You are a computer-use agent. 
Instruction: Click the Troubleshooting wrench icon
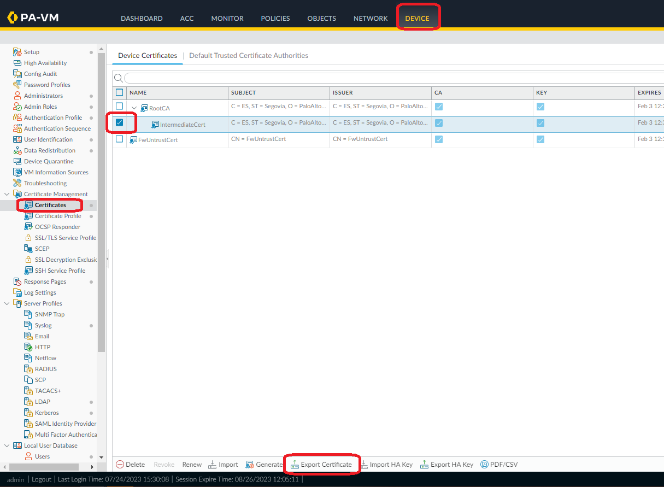pos(17,183)
